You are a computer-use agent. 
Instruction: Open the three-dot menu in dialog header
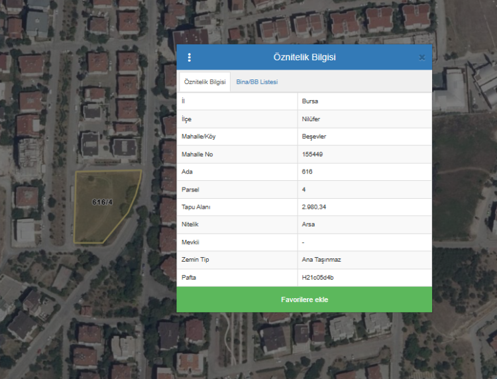click(x=189, y=58)
